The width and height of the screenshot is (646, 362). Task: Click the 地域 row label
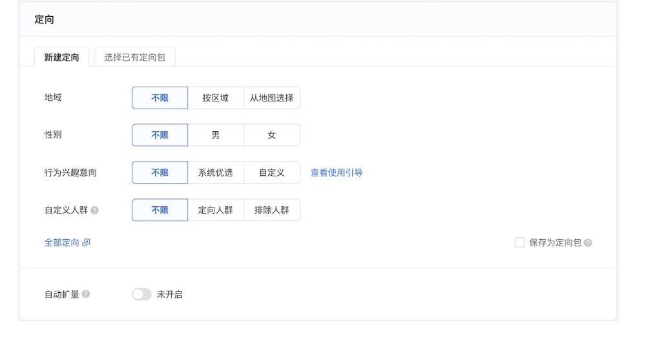pyautogui.click(x=53, y=98)
